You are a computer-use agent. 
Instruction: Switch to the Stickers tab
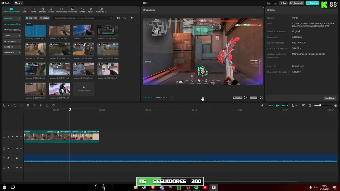click(x=42, y=10)
